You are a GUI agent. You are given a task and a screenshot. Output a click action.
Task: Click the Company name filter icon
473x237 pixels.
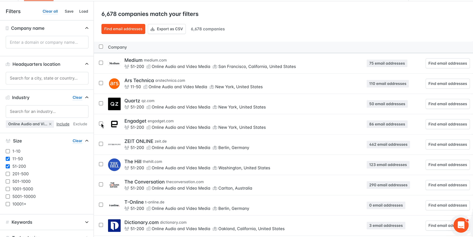click(x=7, y=28)
